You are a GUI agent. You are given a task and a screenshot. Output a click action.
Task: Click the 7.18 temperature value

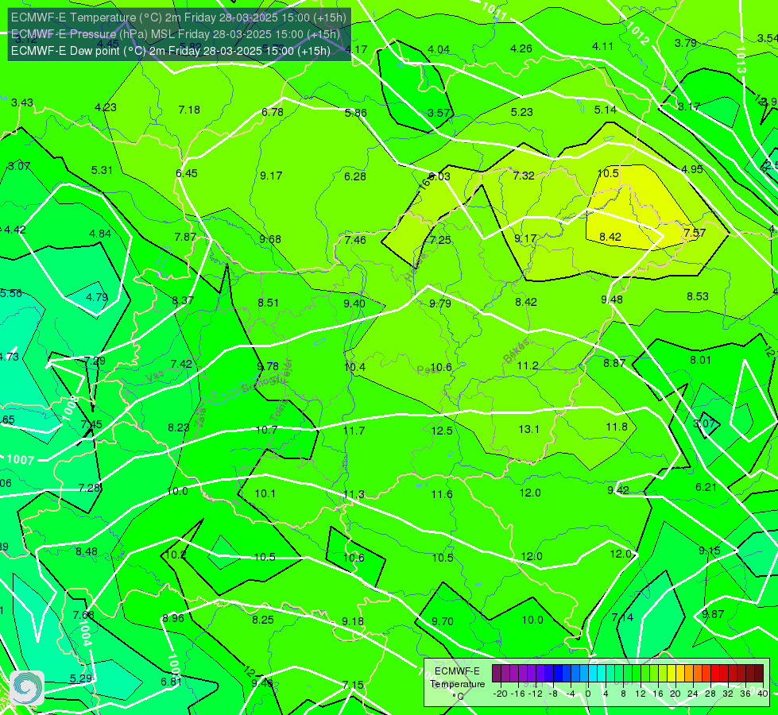[189, 110]
